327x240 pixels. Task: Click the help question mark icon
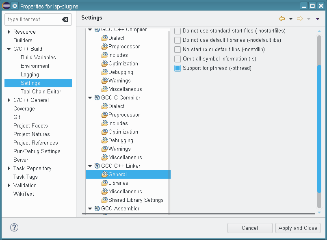pos(14,228)
